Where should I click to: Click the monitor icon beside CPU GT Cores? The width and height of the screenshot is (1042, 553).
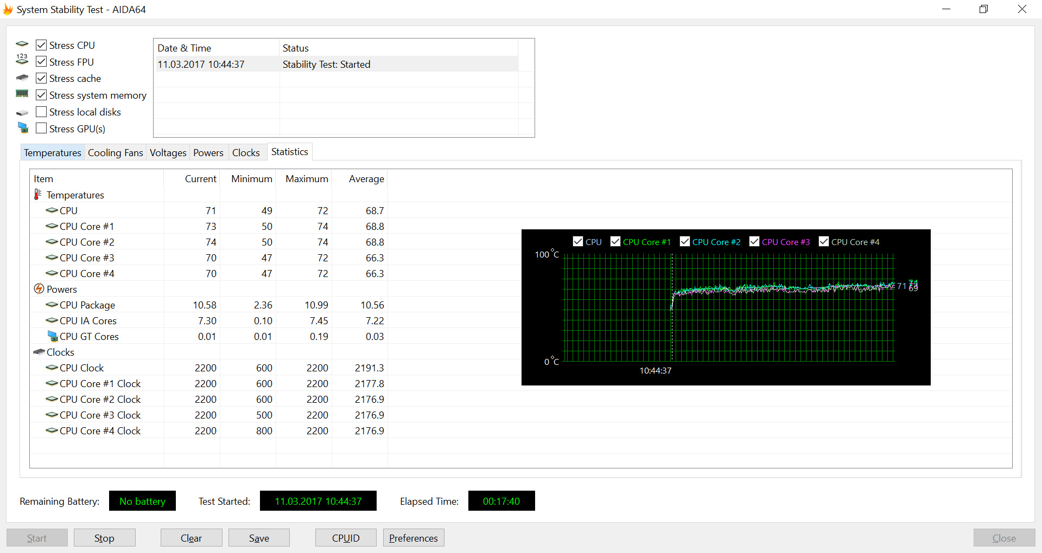click(53, 336)
